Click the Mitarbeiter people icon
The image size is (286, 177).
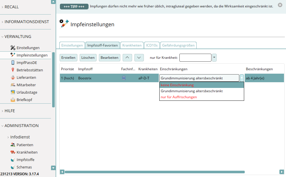pyautogui.click(x=13, y=85)
